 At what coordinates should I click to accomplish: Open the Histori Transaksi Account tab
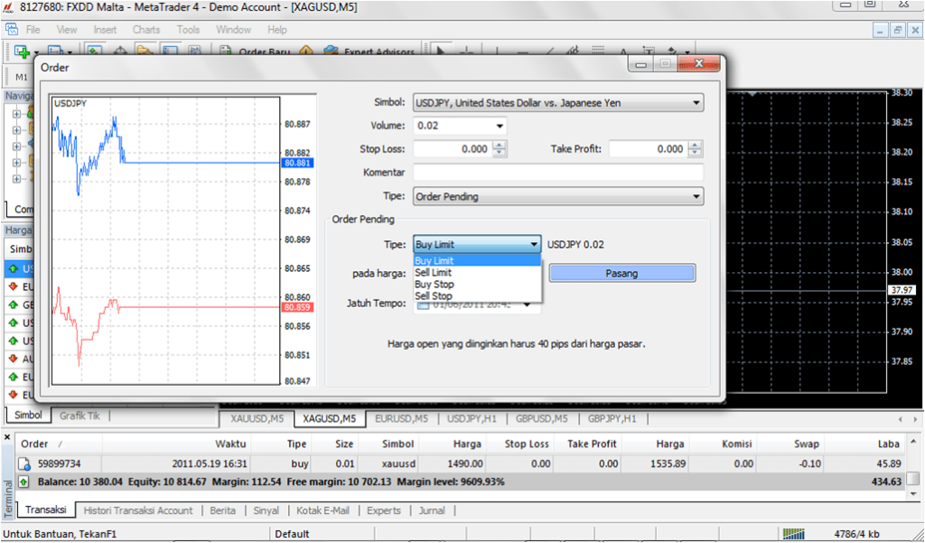pos(138,510)
